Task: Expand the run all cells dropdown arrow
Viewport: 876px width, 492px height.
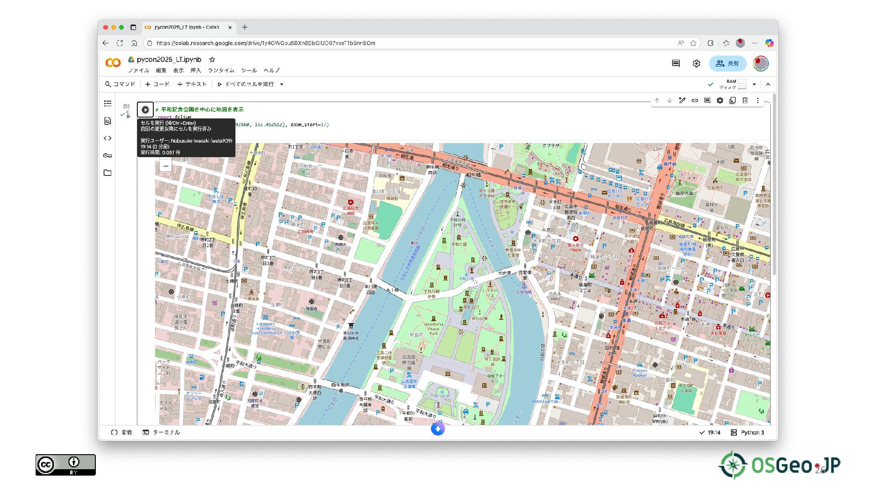Action: [x=282, y=84]
